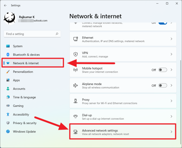Open Mobile hotspot settings card
The width and height of the screenshot is (182, 148).
[x=123, y=70]
